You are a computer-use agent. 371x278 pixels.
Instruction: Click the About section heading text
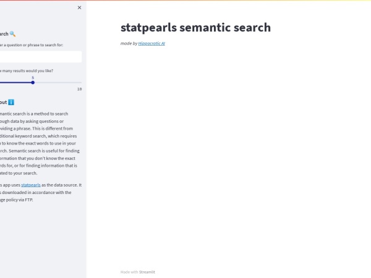pyautogui.click(x=3, y=102)
